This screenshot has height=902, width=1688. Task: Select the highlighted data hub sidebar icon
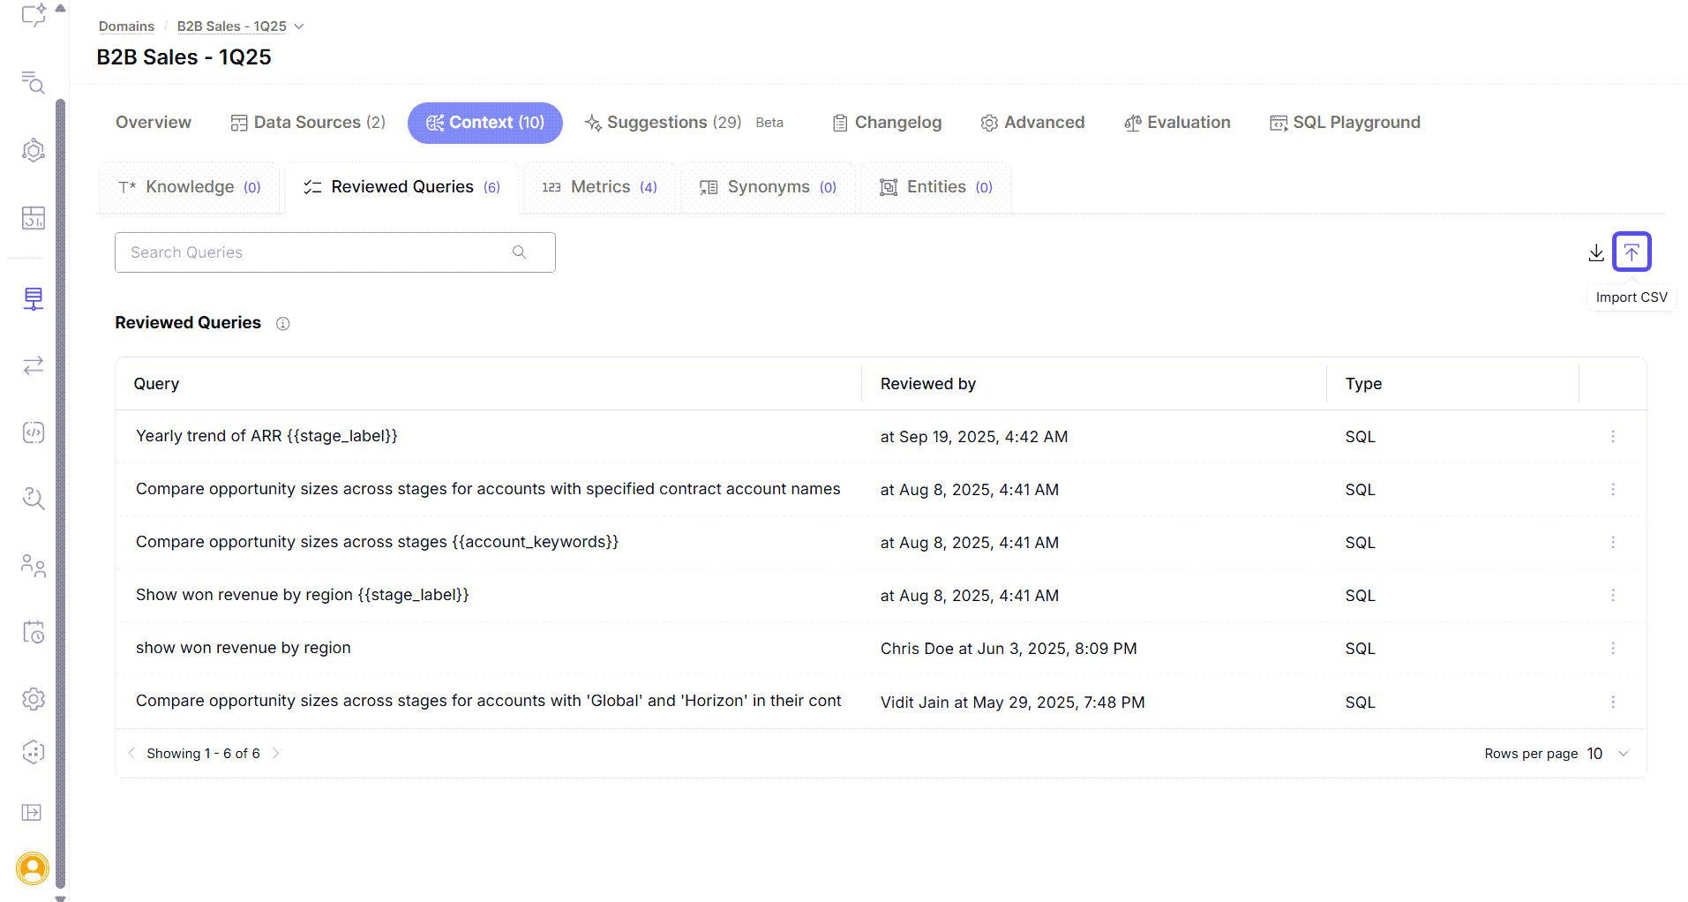pyautogui.click(x=33, y=299)
